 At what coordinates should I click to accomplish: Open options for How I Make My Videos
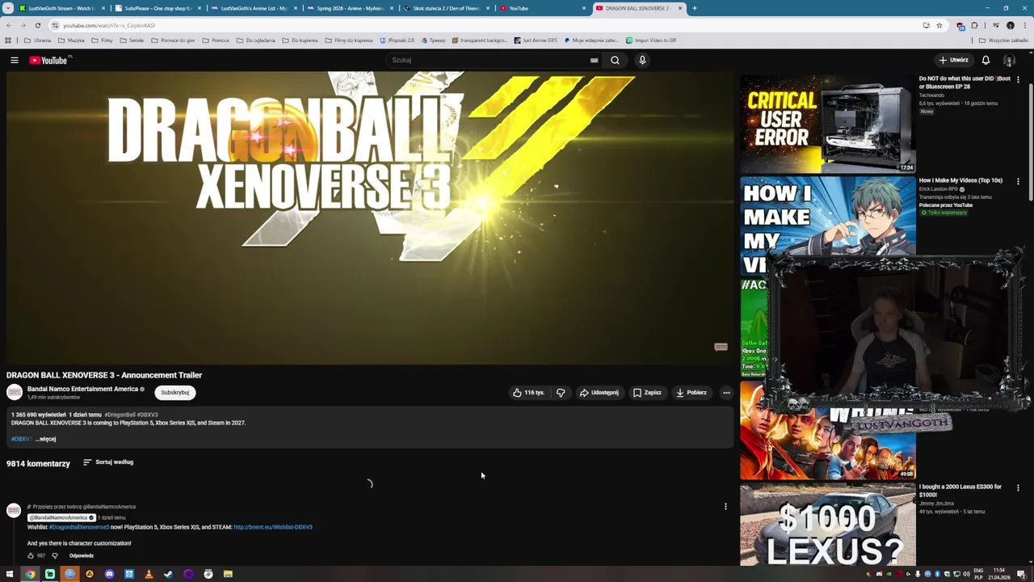coord(1018,182)
